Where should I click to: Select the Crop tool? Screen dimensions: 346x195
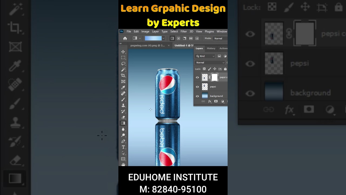[x=123, y=75]
